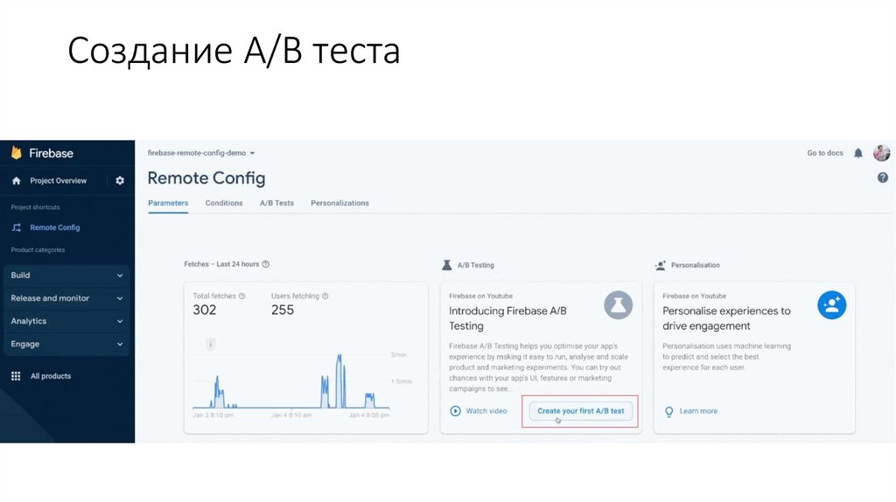Expand the Build category
Screen dimensions: 896x502
coord(66,275)
